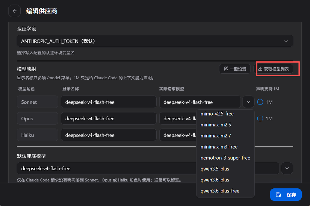Edit the Opus display name field
The width and height of the screenshot is (310, 206).
pyautogui.click(x=108, y=119)
